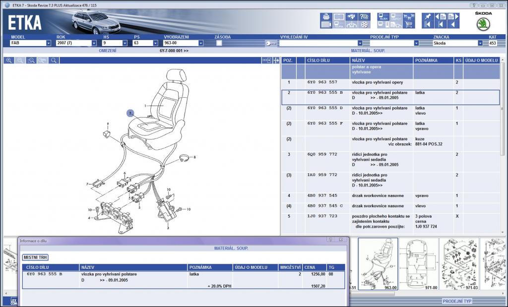Click the CENA column header in dialog
The image size is (508, 307).
[314, 267]
